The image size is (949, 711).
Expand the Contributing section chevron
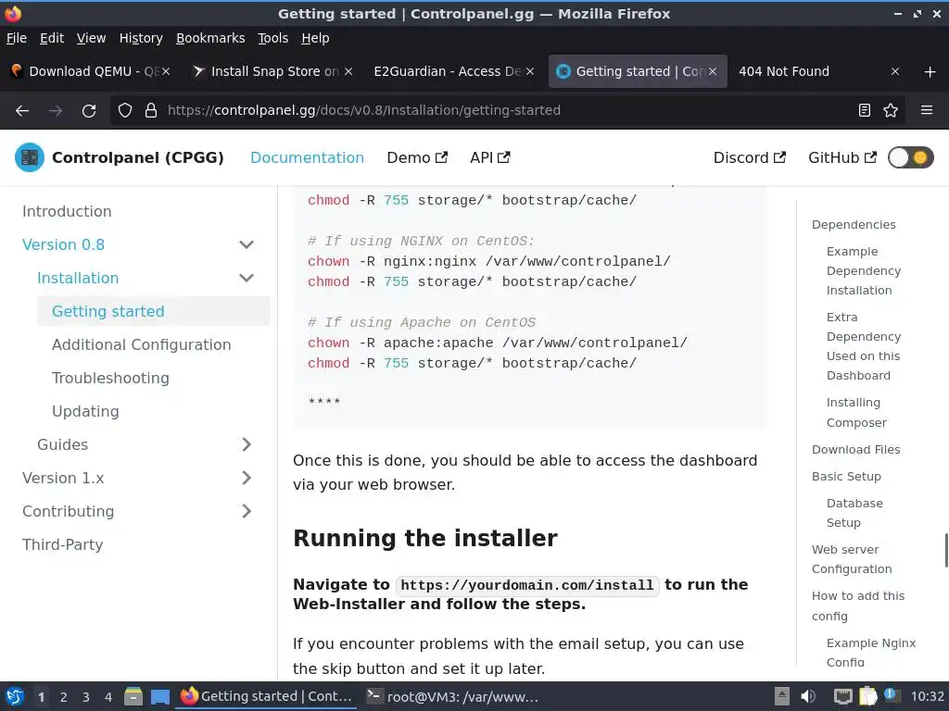pyautogui.click(x=247, y=511)
